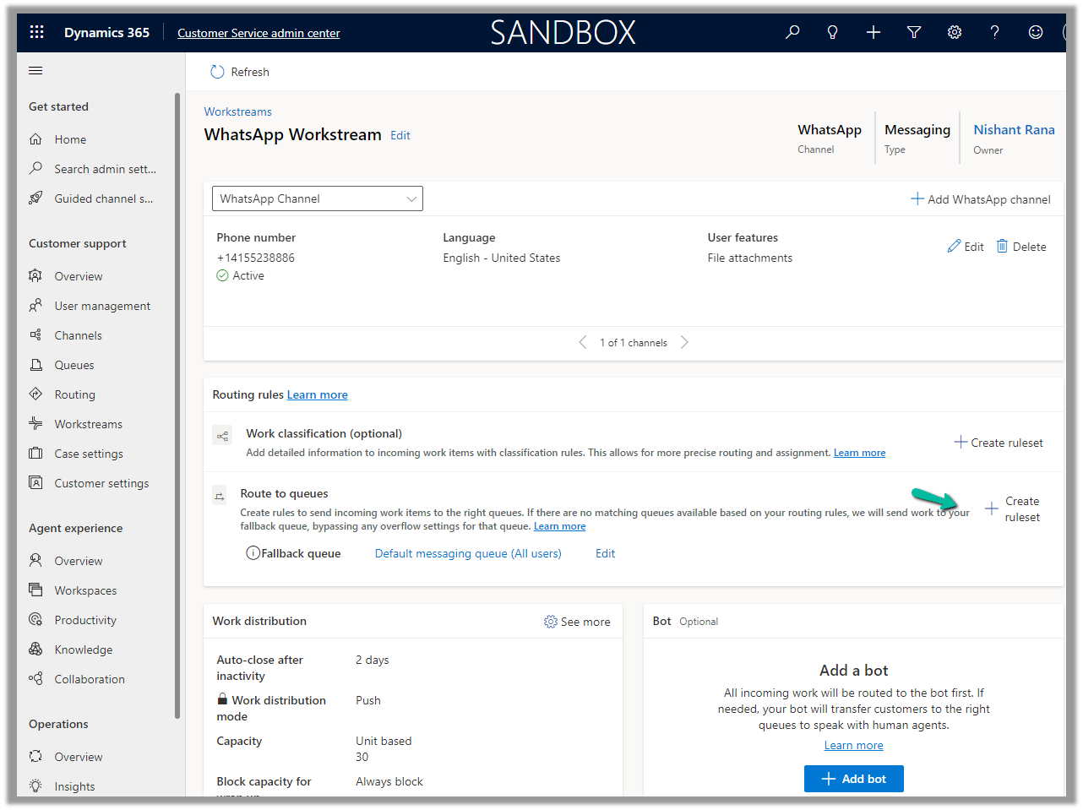Open the Default messaging queue link
The width and height of the screenshot is (1083, 810).
[x=468, y=553]
